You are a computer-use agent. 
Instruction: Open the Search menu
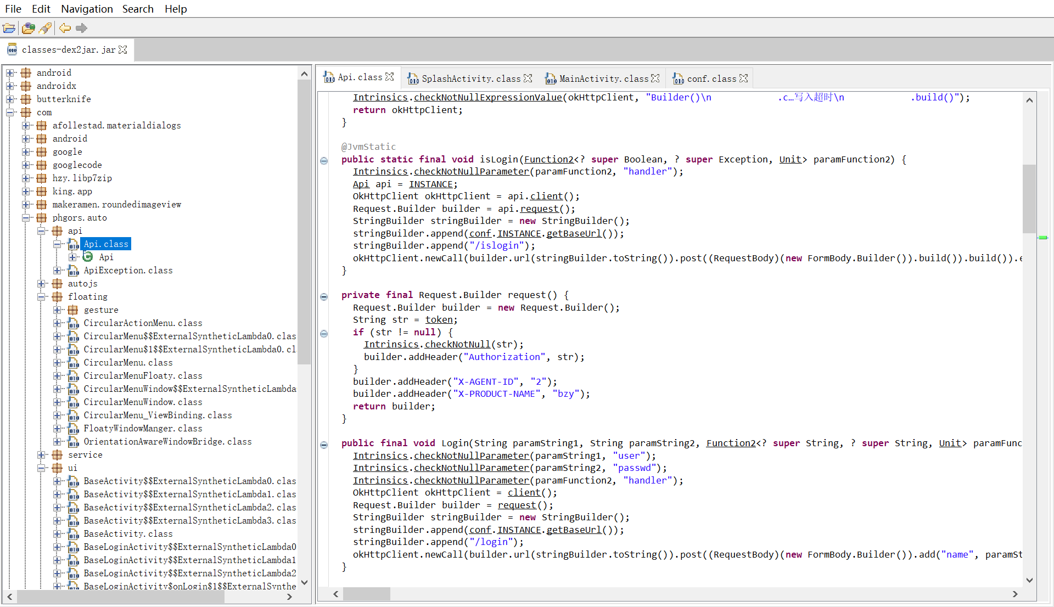138,9
